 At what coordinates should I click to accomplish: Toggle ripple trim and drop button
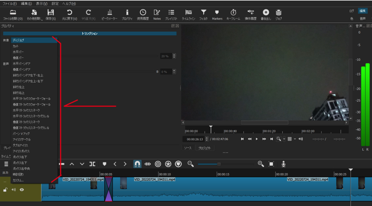[158, 164]
